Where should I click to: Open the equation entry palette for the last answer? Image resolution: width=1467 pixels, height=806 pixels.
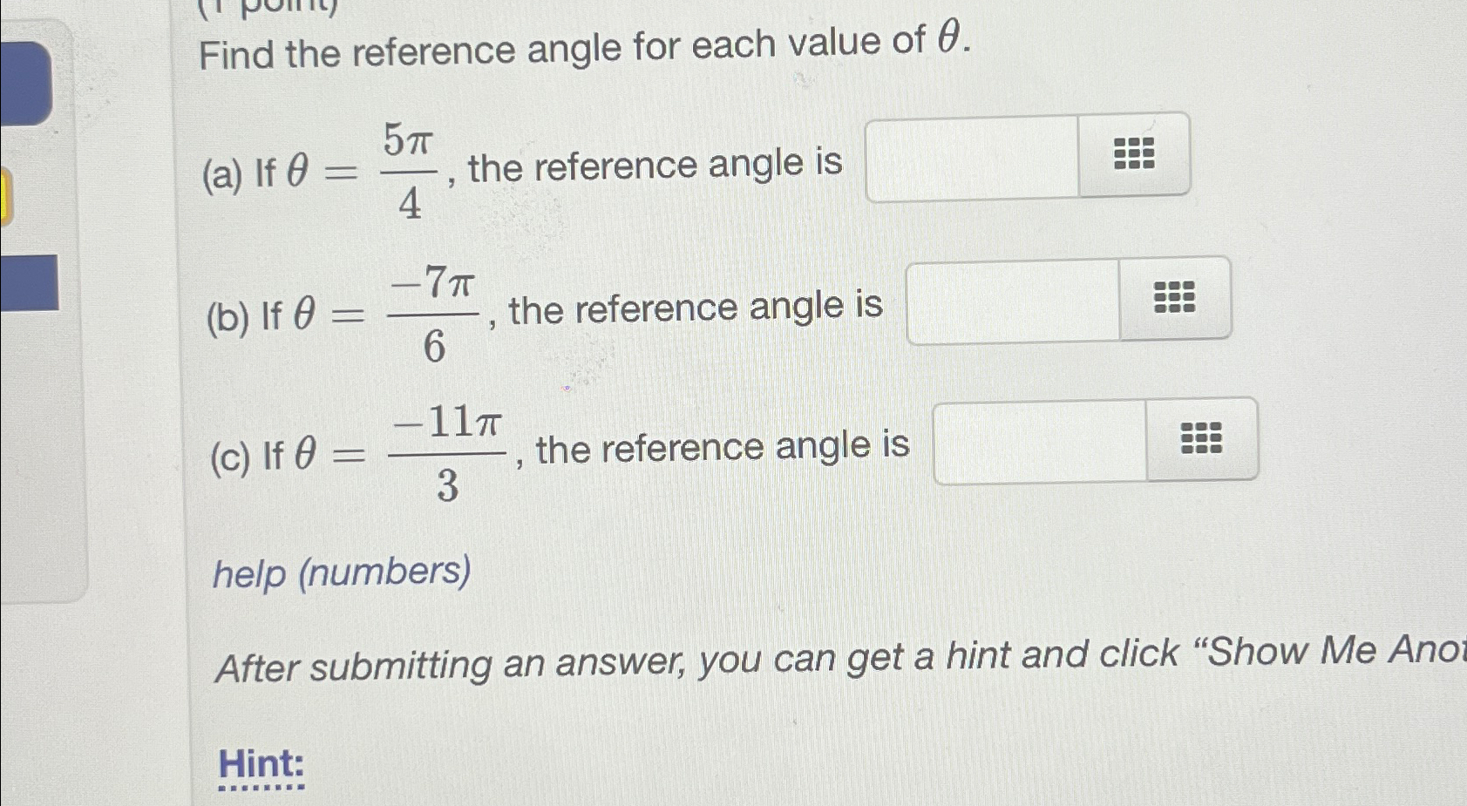(x=1201, y=441)
